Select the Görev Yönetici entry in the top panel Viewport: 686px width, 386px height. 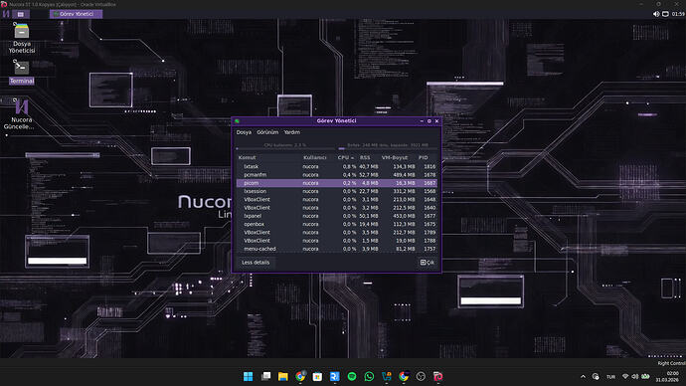[77, 14]
